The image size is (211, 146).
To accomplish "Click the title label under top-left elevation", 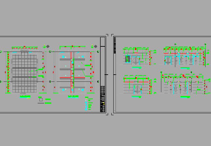I will (136, 68).
